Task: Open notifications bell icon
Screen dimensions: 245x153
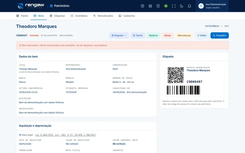Action: [x=189, y=6]
